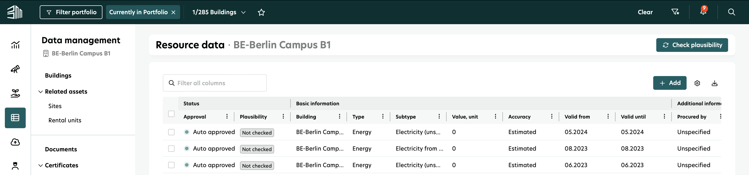Viewport: 749px width, 175px height.
Task: Click the saved filter funnel-star icon
Action: pos(675,12)
